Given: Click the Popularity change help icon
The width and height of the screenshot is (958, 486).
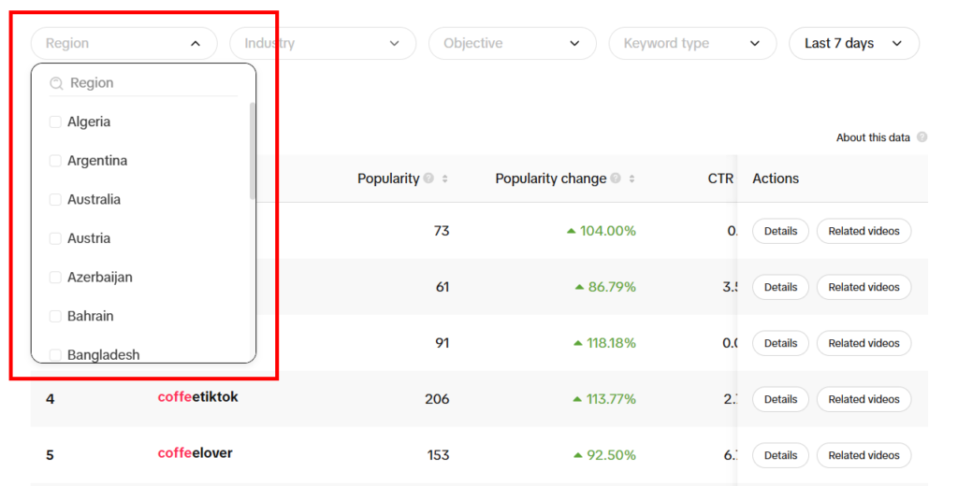Looking at the screenshot, I should click(x=616, y=179).
